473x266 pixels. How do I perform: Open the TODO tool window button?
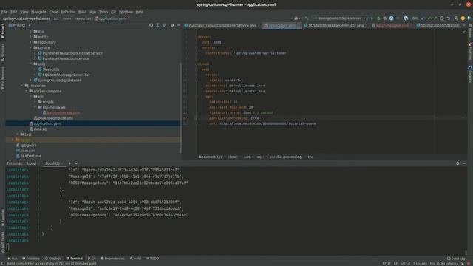pyautogui.click(x=152, y=259)
